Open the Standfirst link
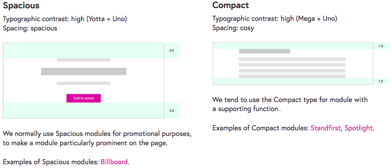391x168 pixels. pos(326,128)
